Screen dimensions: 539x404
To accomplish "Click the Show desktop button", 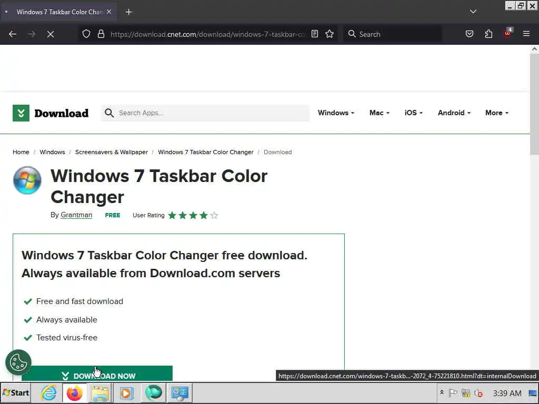I will 533,393.
